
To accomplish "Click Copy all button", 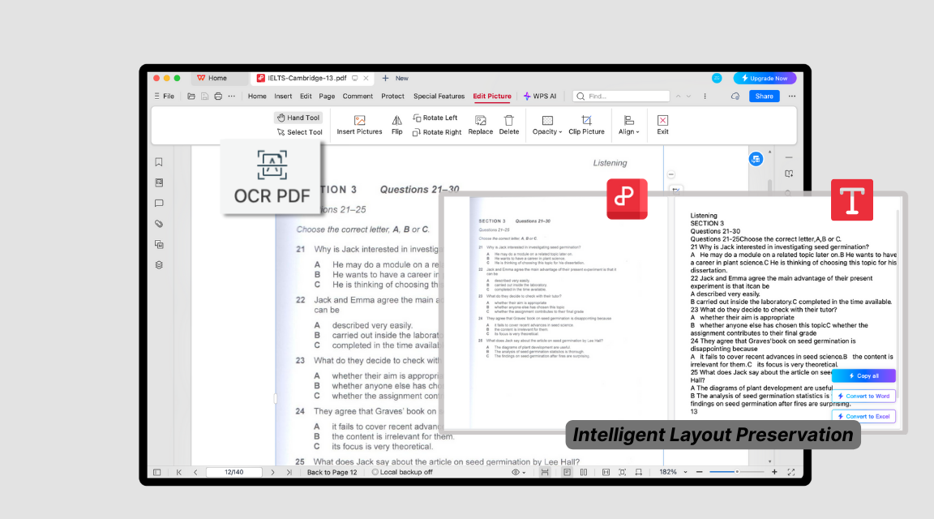I will (863, 376).
